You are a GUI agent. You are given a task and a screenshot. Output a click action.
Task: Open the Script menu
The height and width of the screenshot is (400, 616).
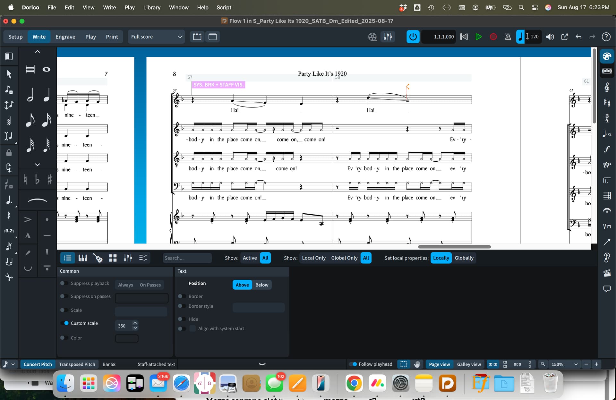tap(224, 7)
